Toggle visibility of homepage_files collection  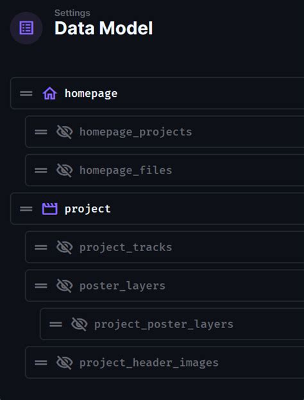(65, 170)
